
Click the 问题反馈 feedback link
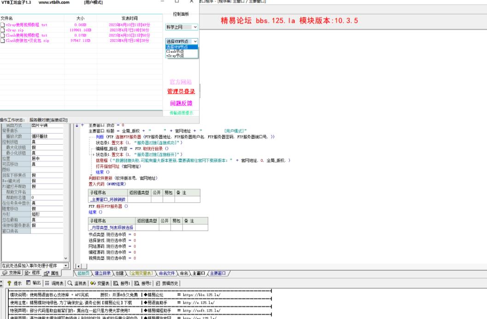[x=181, y=103]
